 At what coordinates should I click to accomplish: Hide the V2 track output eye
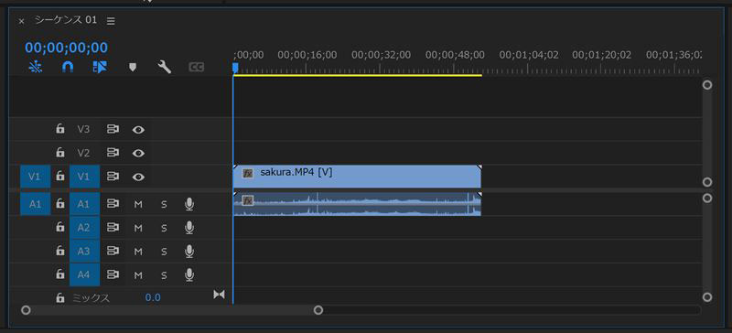click(138, 153)
